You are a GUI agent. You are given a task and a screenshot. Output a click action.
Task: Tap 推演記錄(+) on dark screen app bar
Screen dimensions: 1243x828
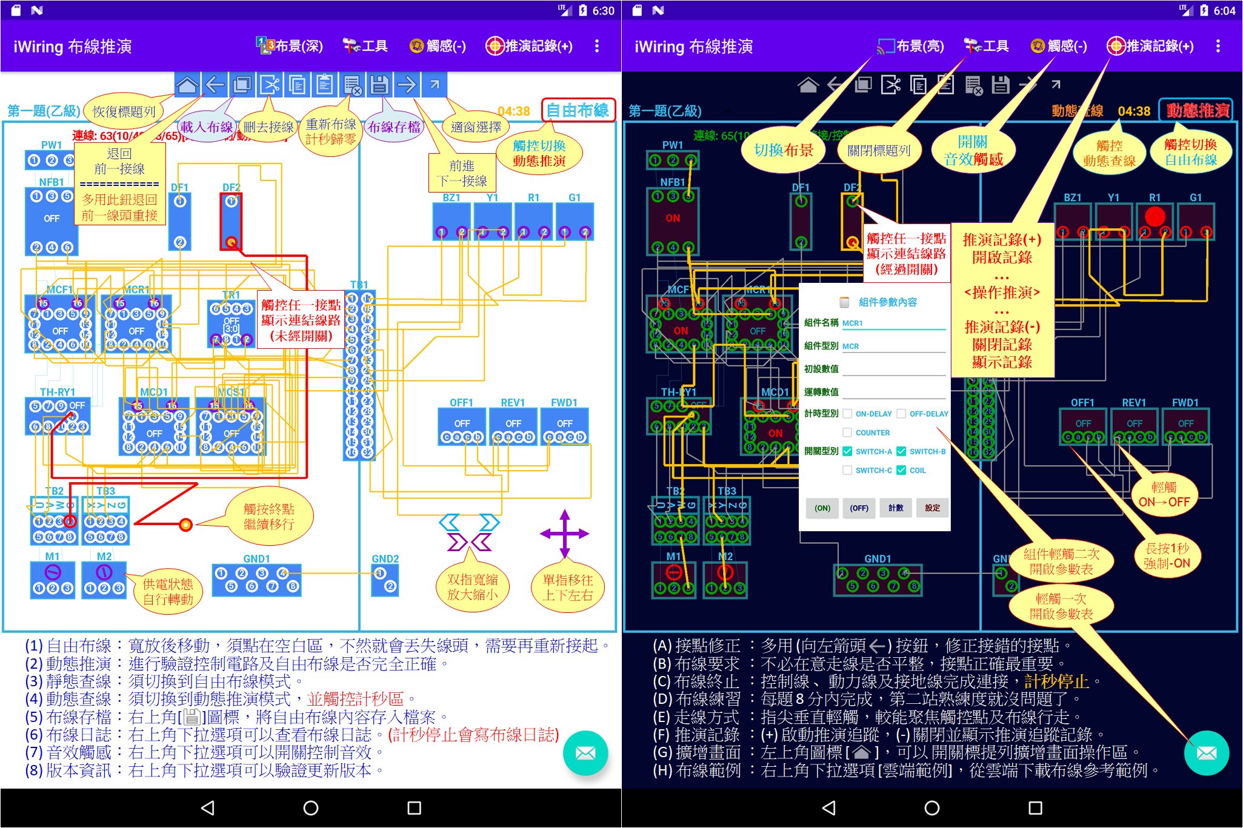tap(1150, 46)
